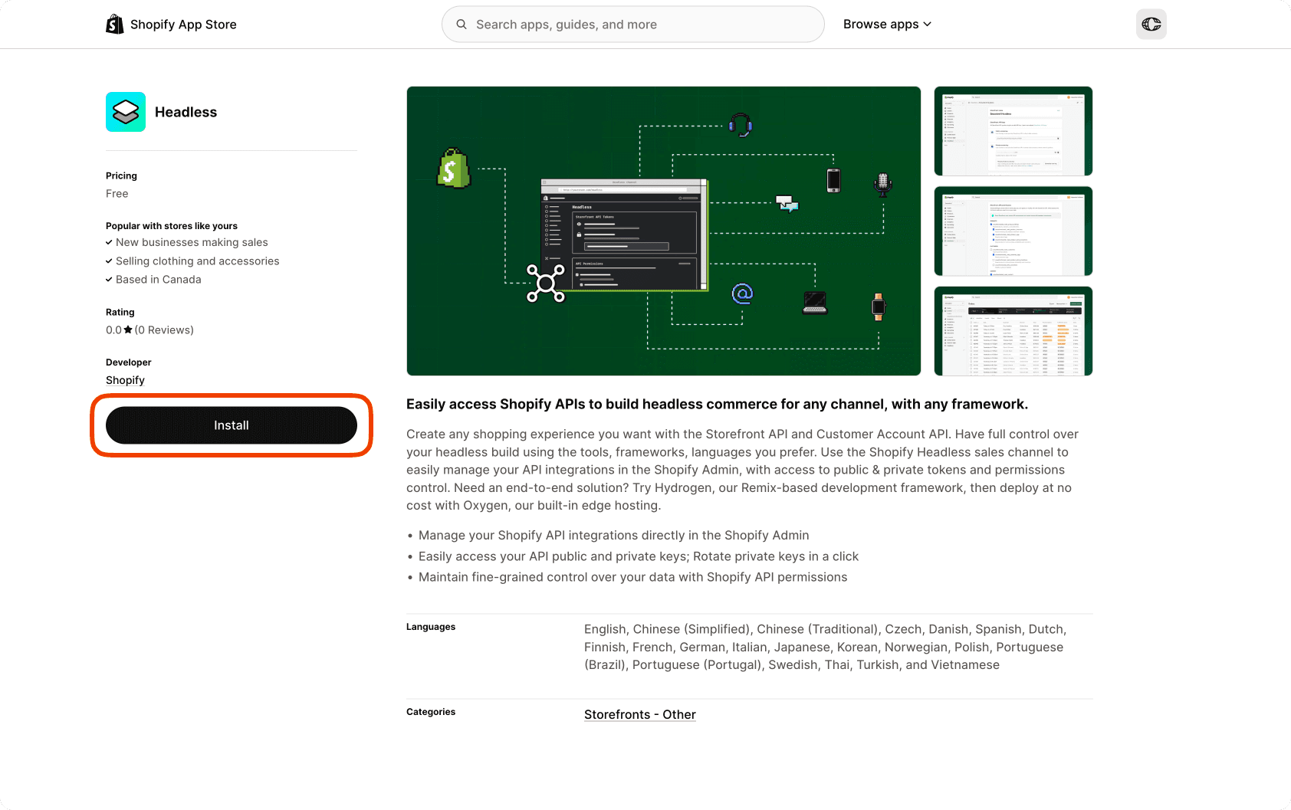Screen dimensions: 1291x810
Task: View the first screenshot thumbnail
Action: [1013, 131]
